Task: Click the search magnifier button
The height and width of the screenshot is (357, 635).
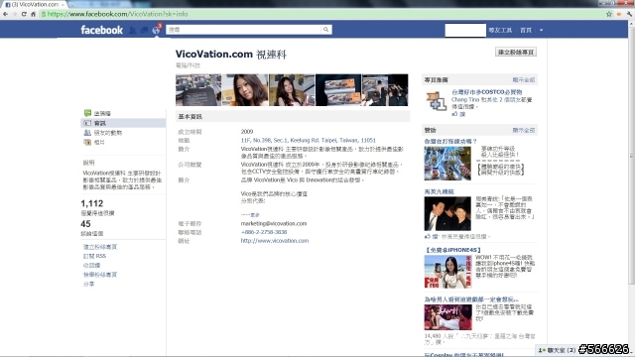Action: (x=325, y=30)
